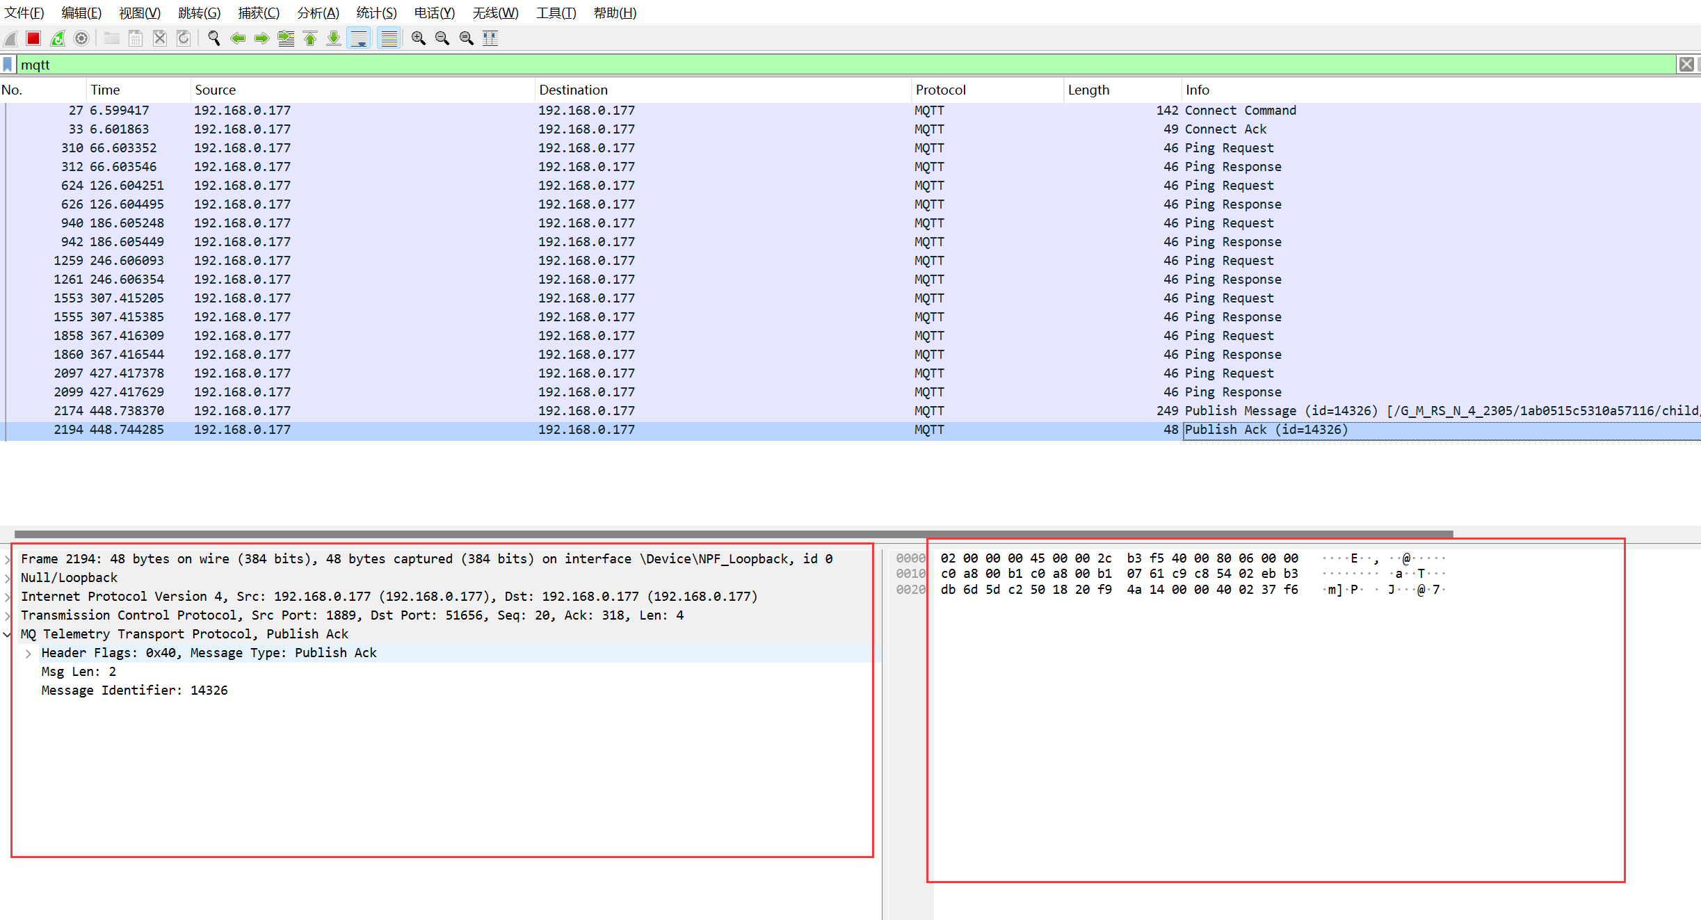Open capture options gear icon
The height and width of the screenshot is (920, 1701).
coord(81,38)
